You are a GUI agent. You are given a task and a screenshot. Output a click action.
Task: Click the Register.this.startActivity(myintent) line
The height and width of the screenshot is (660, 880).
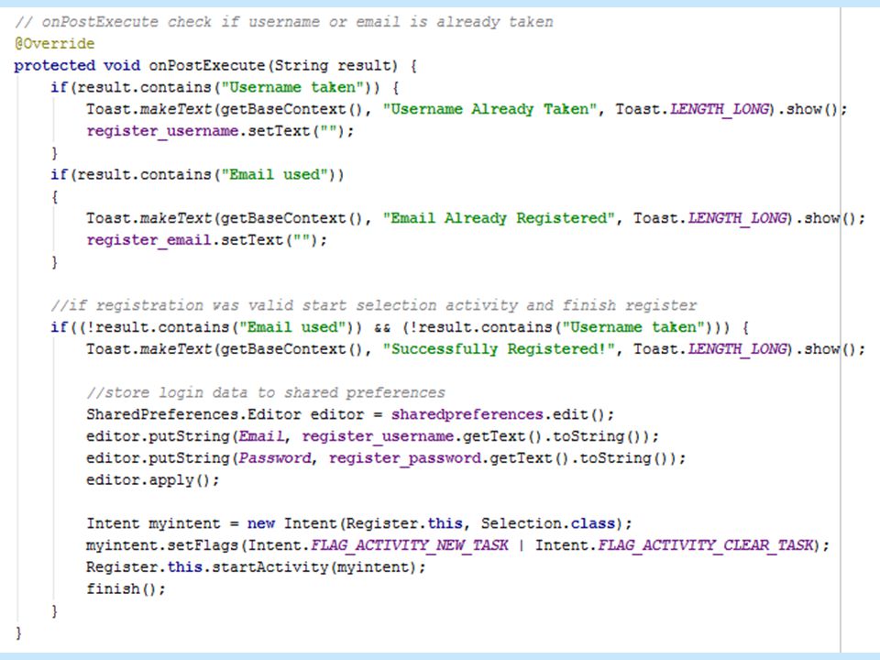[x=256, y=567]
